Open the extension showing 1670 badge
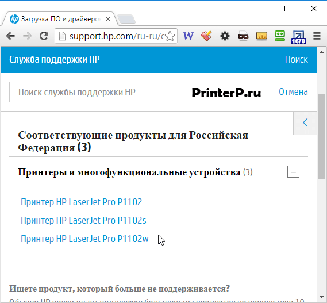 [x=298, y=37]
